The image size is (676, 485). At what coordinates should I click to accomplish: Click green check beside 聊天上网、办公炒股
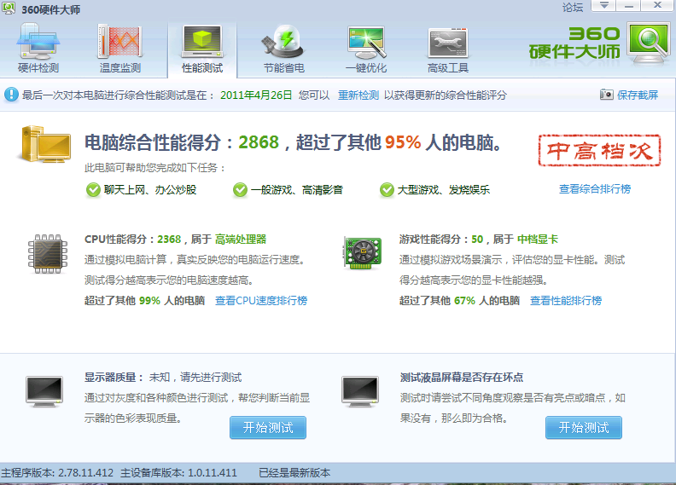tap(93, 190)
